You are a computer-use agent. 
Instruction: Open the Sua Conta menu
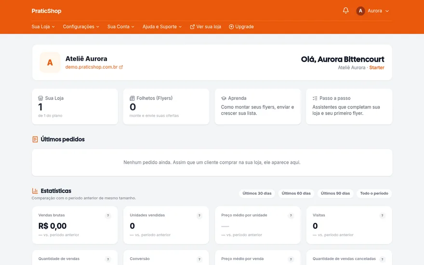[x=120, y=26]
